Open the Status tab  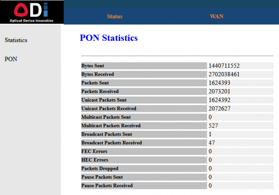(115, 17)
